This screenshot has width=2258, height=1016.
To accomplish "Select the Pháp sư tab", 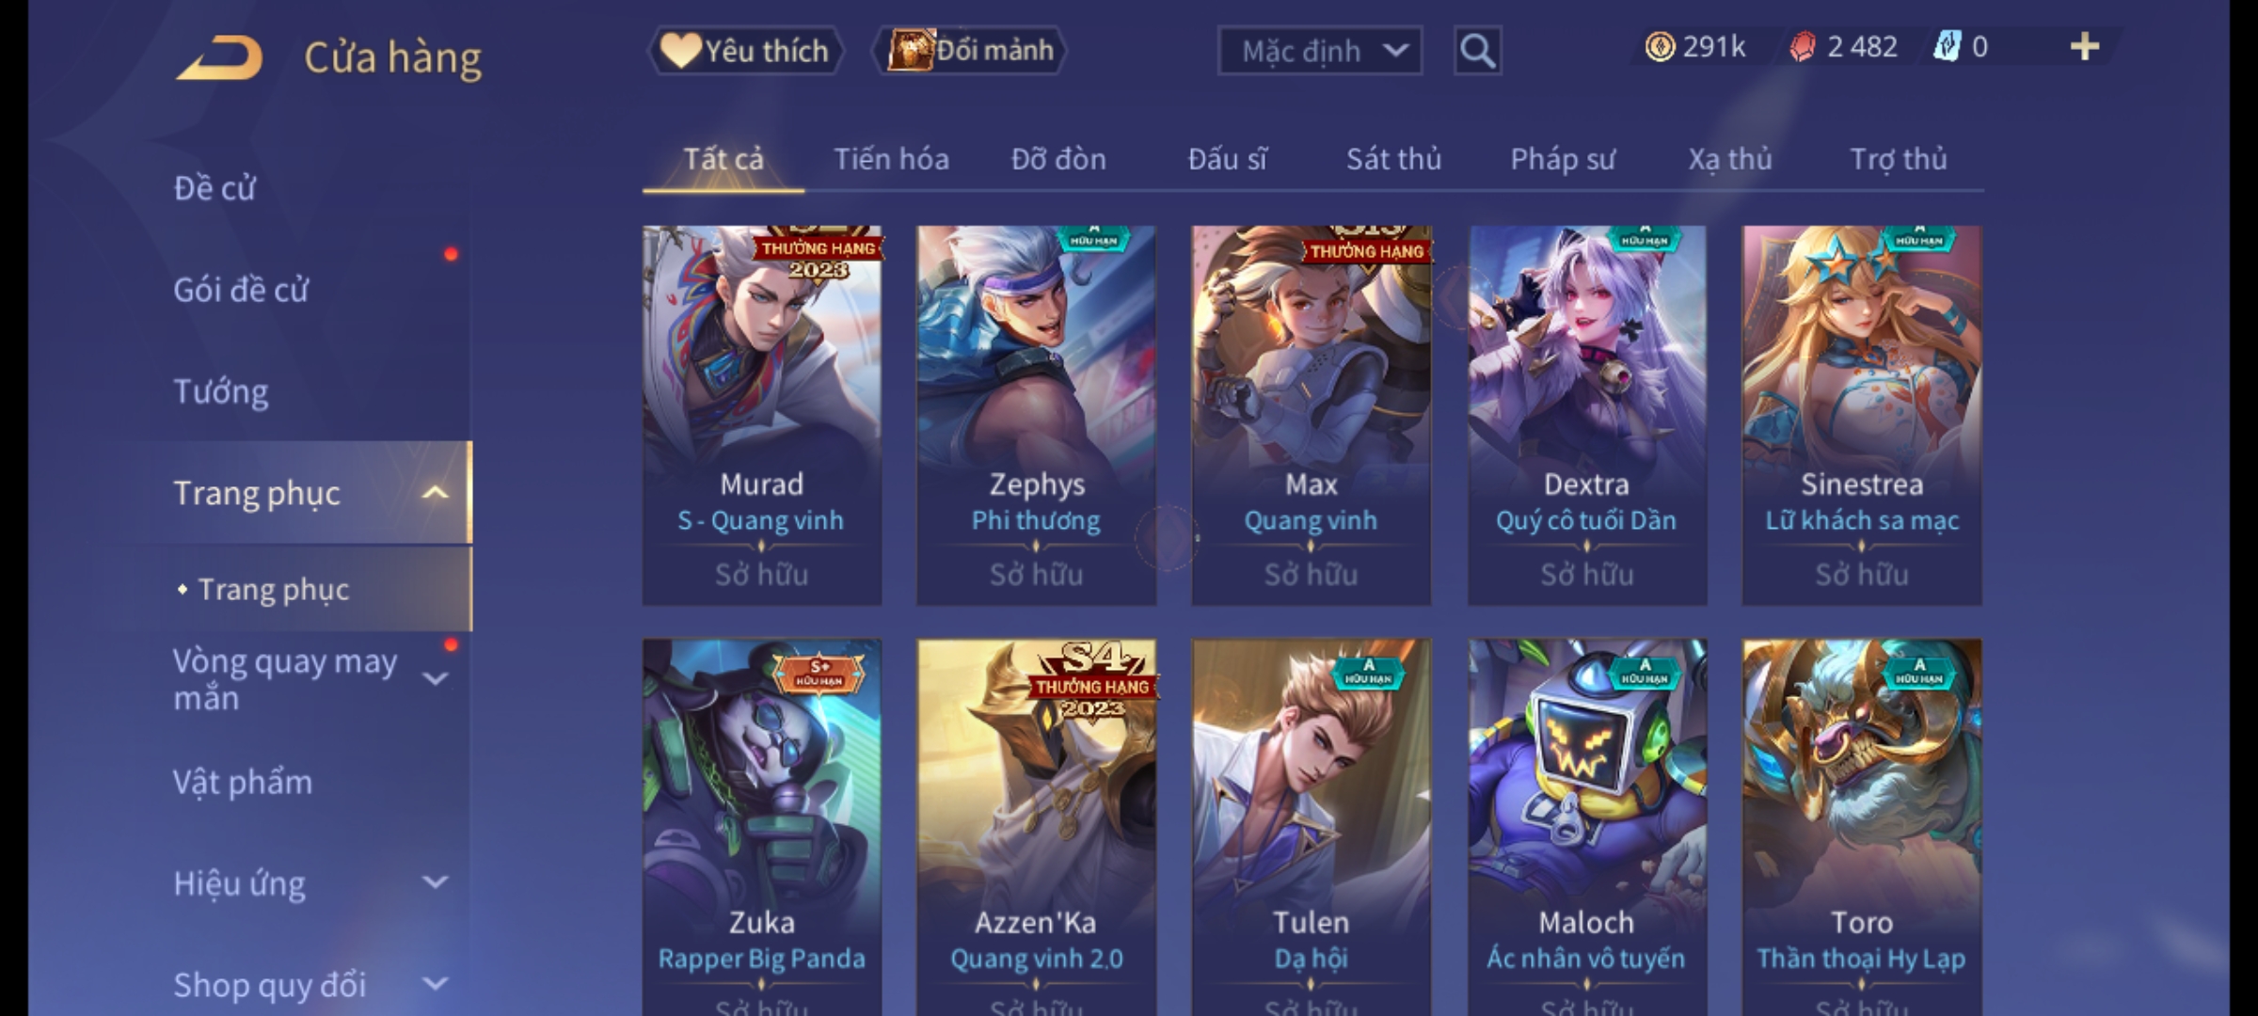I will [x=1563, y=159].
